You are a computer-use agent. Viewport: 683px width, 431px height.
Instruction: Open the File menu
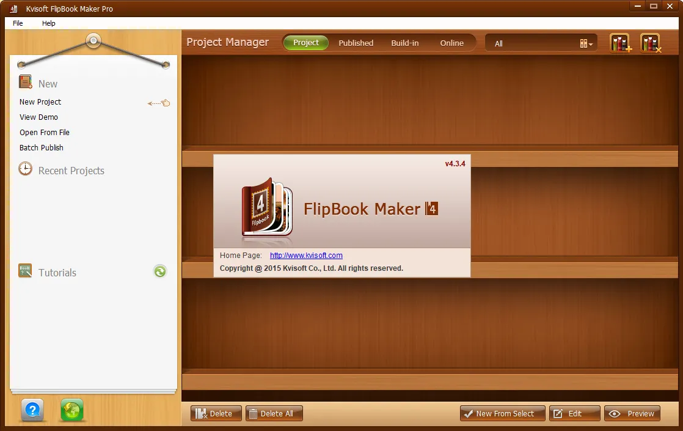click(x=18, y=23)
